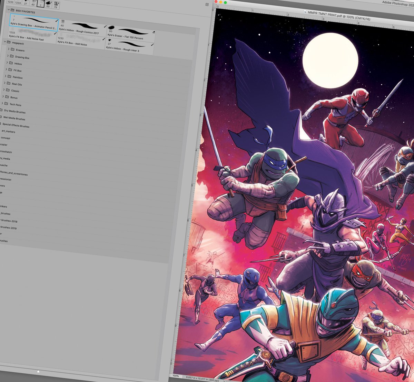This screenshot has width=414, height=382.
Task: Expand the Erasers folder chevron
Action: [9, 49]
